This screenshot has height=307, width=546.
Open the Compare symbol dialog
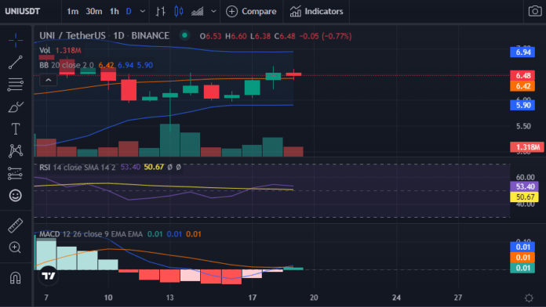click(251, 12)
